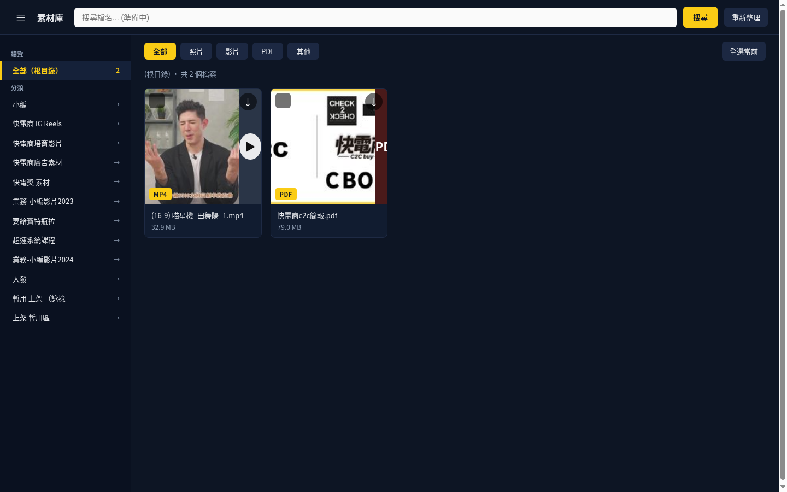The width and height of the screenshot is (787, 492).
Task: Expand 業務-小編影片2023 arrow
Action: (116, 202)
